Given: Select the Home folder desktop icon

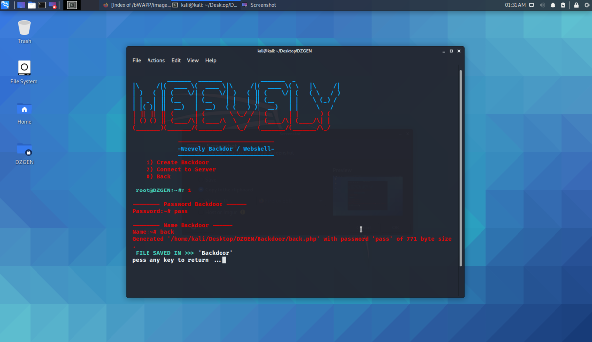Looking at the screenshot, I should coord(24,113).
